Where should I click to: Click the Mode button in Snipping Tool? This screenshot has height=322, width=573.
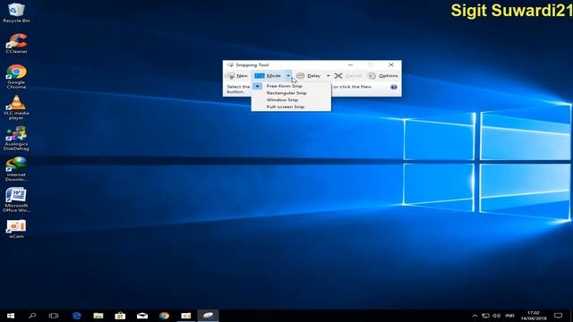tap(269, 75)
